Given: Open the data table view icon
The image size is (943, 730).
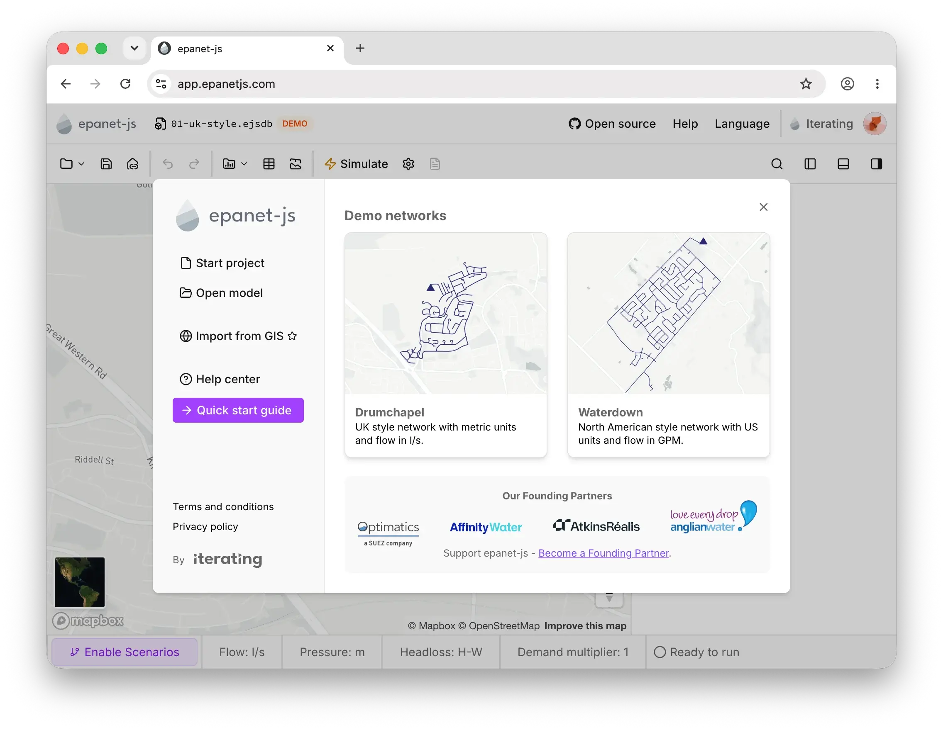Looking at the screenshot, I should [x=269, y=164].
